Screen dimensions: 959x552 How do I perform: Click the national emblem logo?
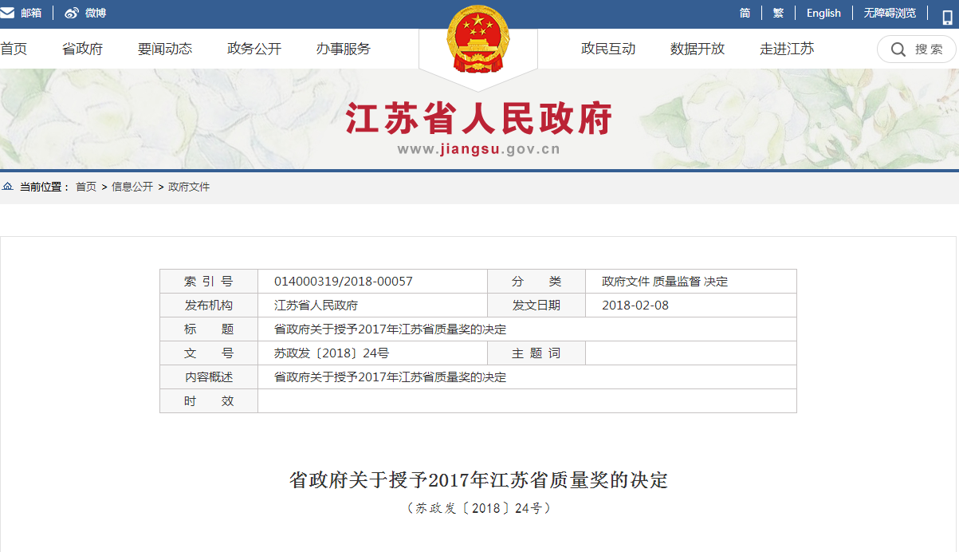(x=478, y=40)
